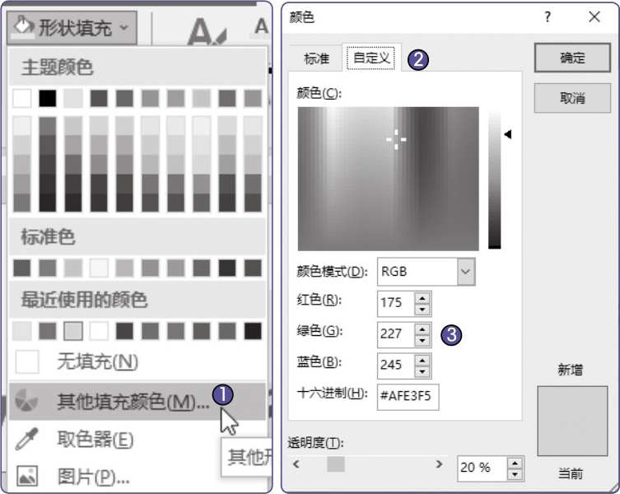
Task: Click the white crosshair in the spectrum
Action: tap(396, 139)
